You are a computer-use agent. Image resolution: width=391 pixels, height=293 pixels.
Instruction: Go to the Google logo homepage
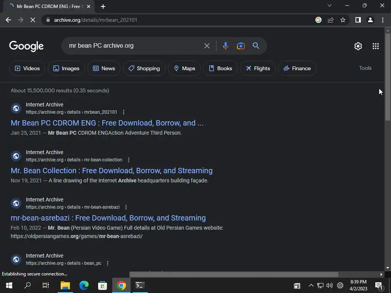(26, 46)
